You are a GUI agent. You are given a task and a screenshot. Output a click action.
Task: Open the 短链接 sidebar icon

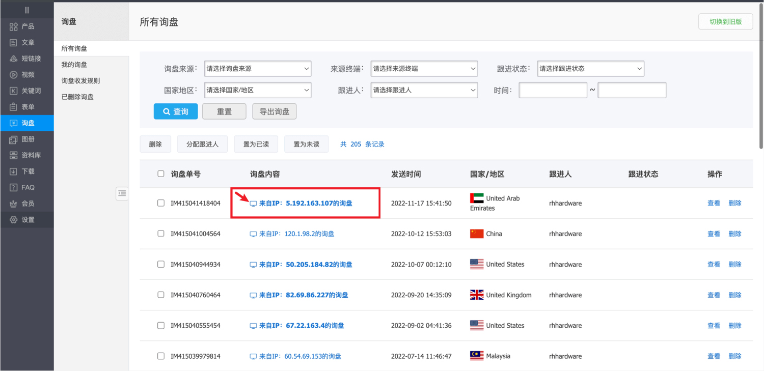point(14,59)
